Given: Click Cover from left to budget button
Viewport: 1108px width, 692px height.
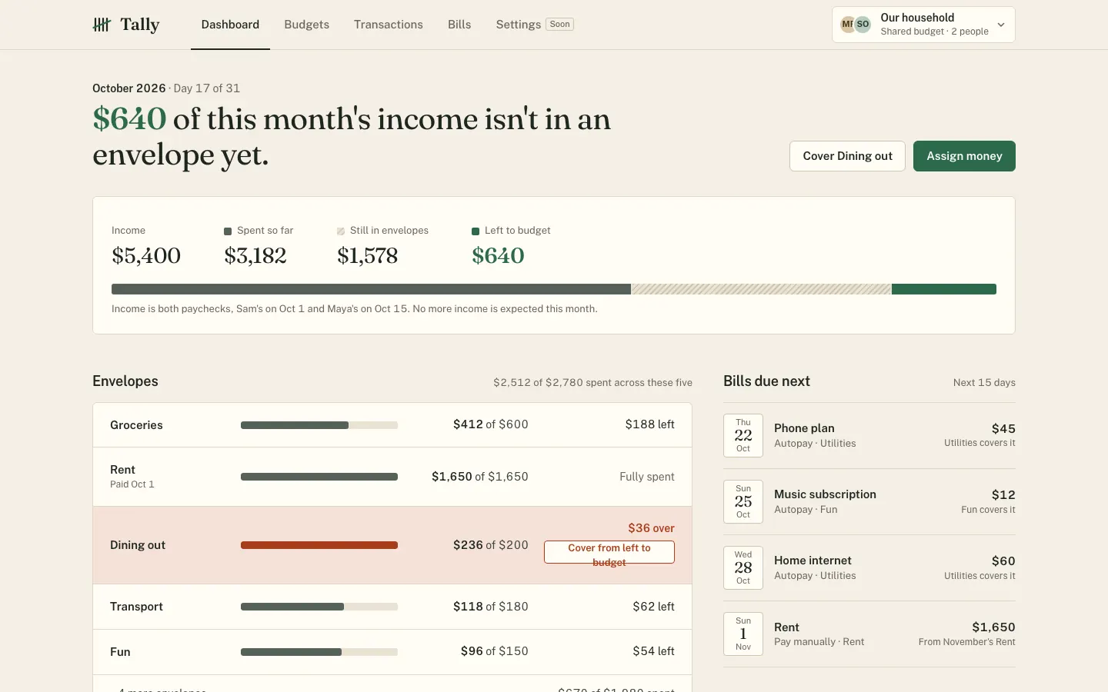Looking at the screenshot, I should (x=609, y=552).
